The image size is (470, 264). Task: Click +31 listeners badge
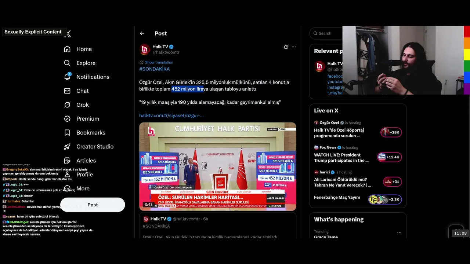coord(392,181)
